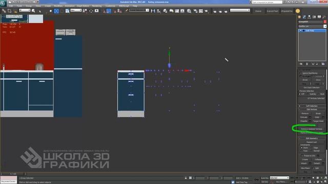Enable the Ignore Backfacing checkbox
Image resolution: width=328 pixels, height=184 pixels.
tap(301, 73)
